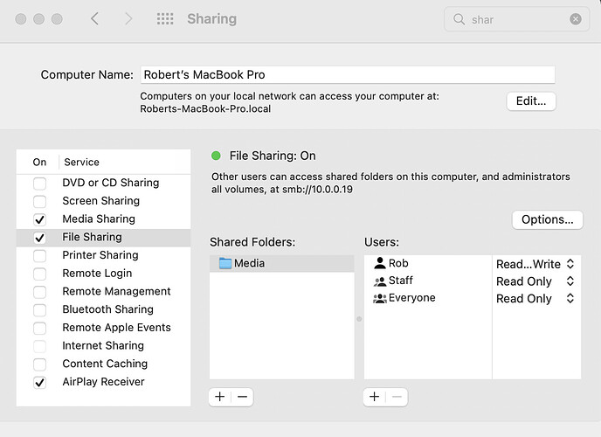This screenshot has width=601, height=437.
Task: Select Bluetooth Sharing service row
Action: pos(103,309)
